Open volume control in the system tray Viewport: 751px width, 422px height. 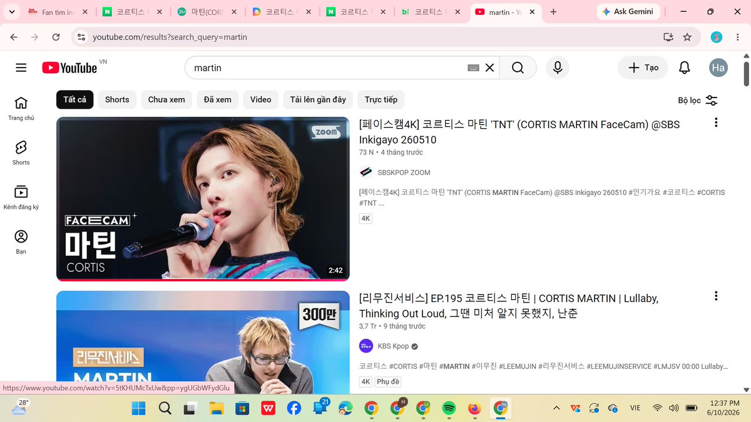point(673,408)
